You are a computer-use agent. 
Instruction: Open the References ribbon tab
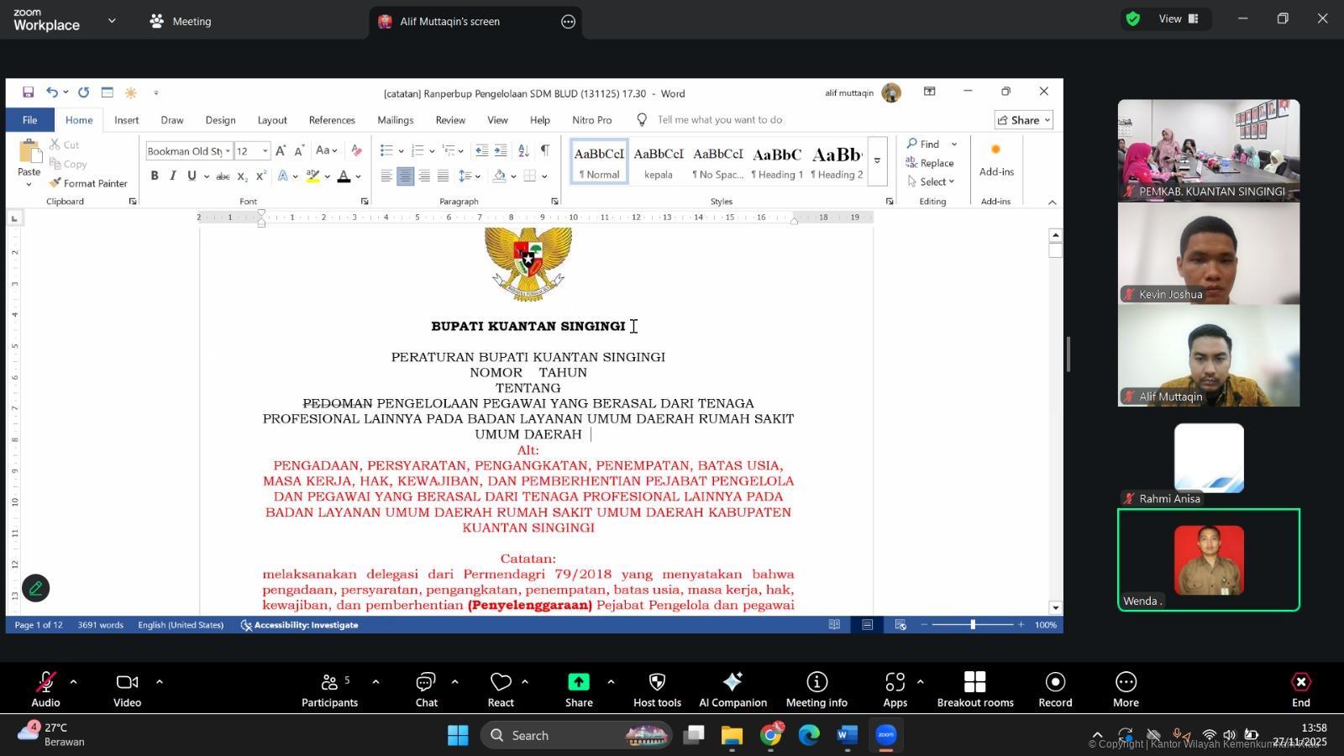coord(332,120)
